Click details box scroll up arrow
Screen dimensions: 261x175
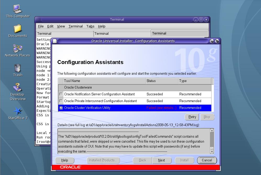coord(212,131)
